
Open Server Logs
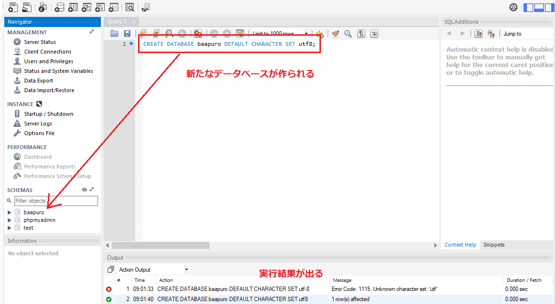point(38,124)
